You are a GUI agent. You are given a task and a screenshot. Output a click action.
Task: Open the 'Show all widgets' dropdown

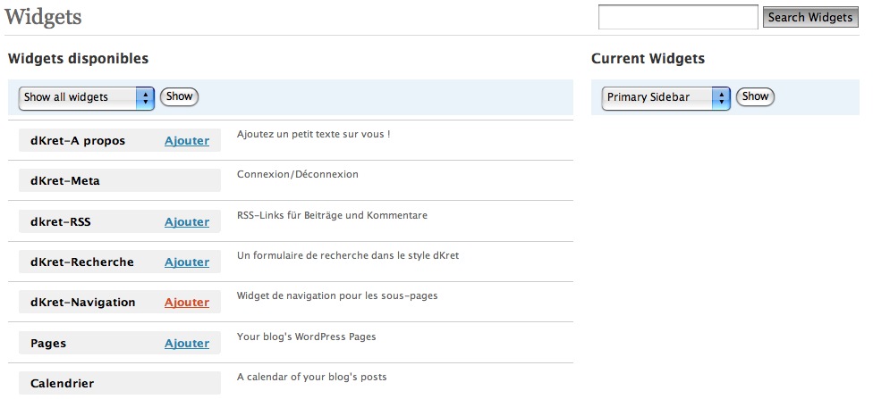(86, 98)
